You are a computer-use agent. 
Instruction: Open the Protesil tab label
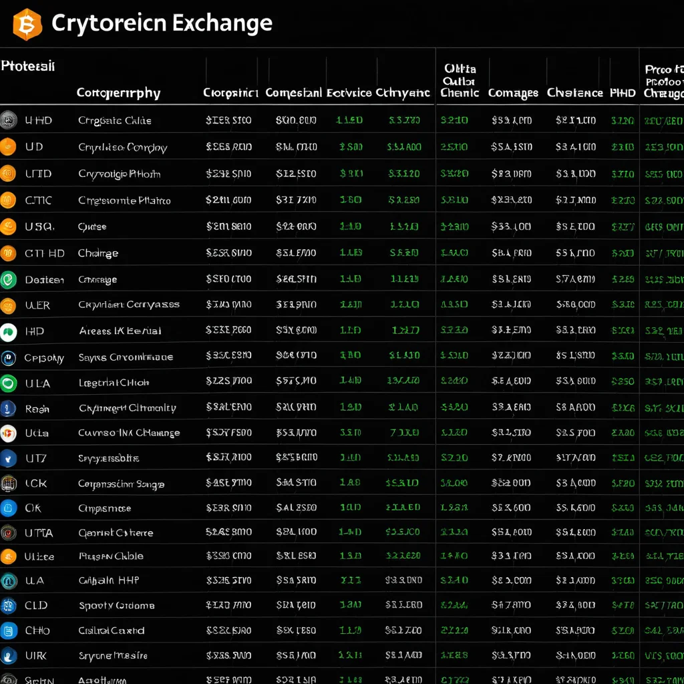[28, 66]
